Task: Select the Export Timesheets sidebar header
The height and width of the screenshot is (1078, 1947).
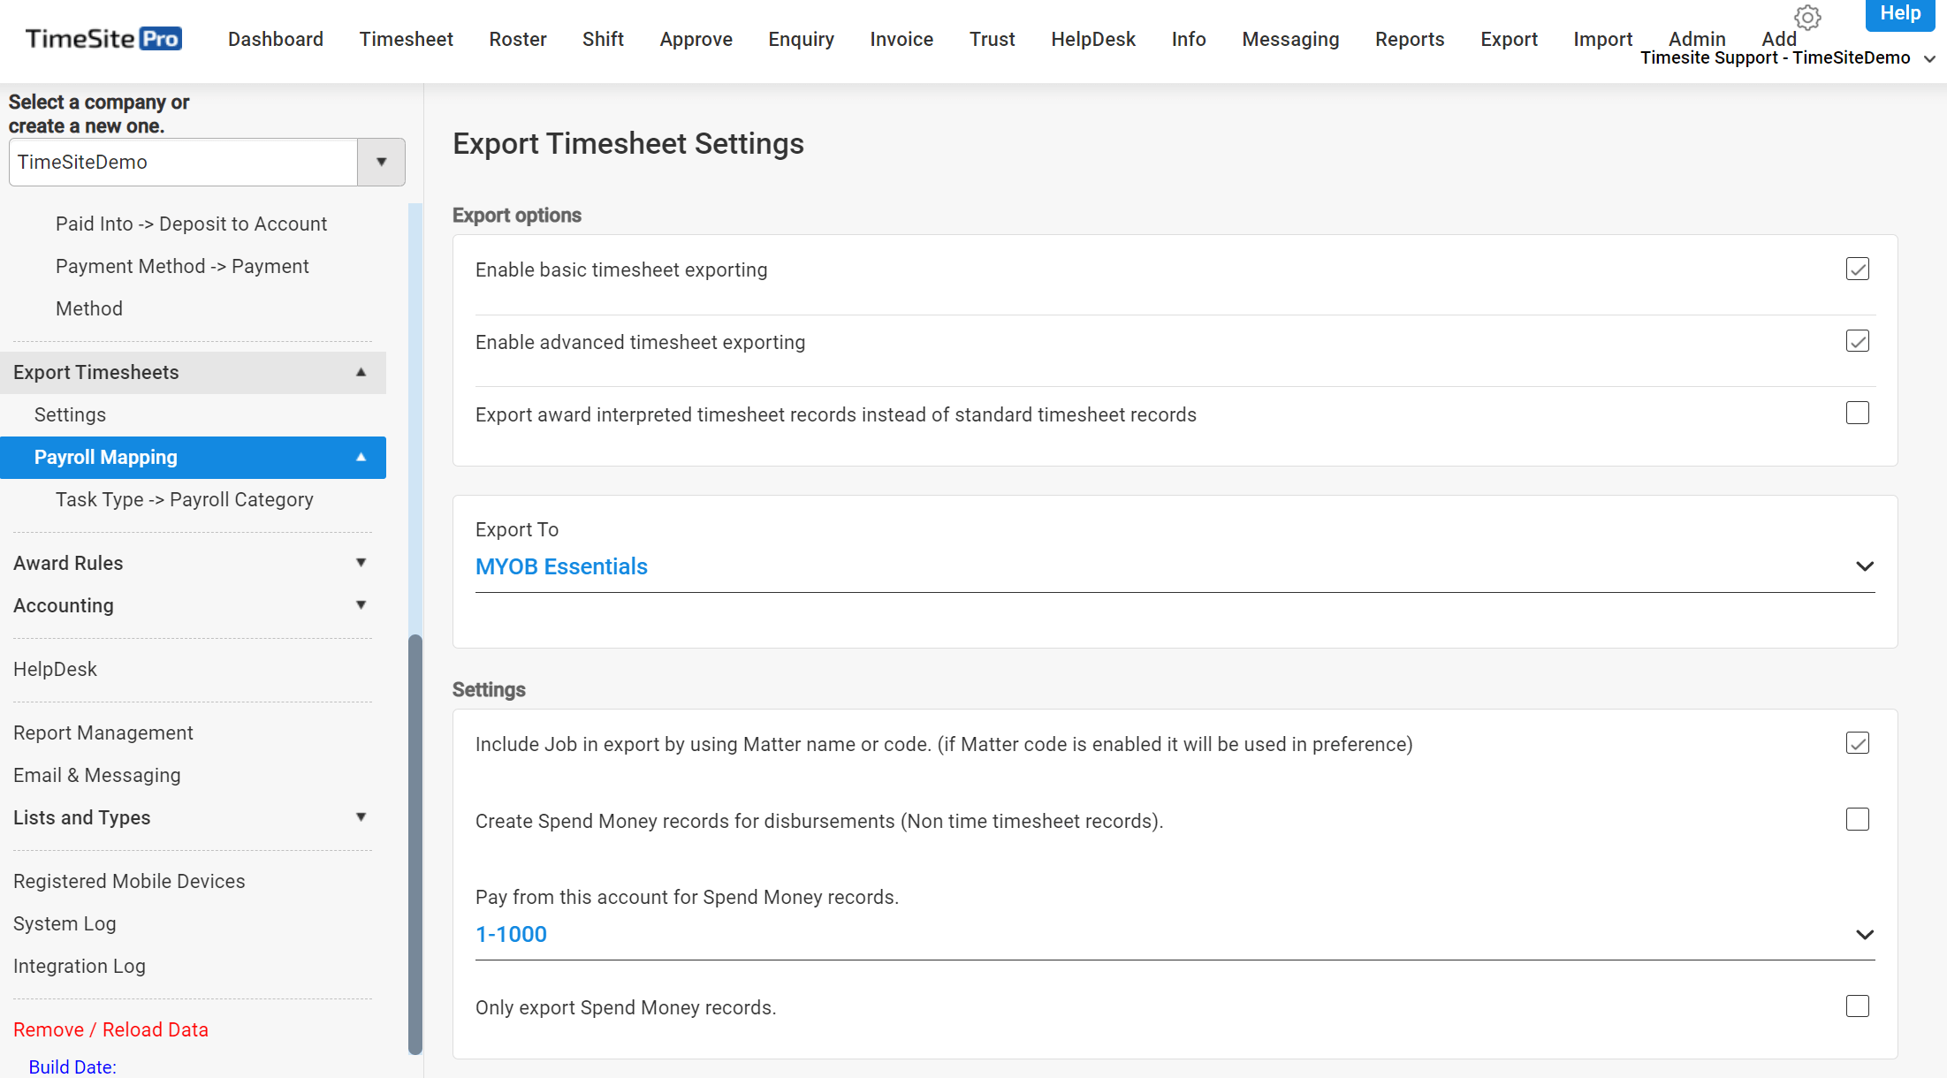Action: coord(193,372)
